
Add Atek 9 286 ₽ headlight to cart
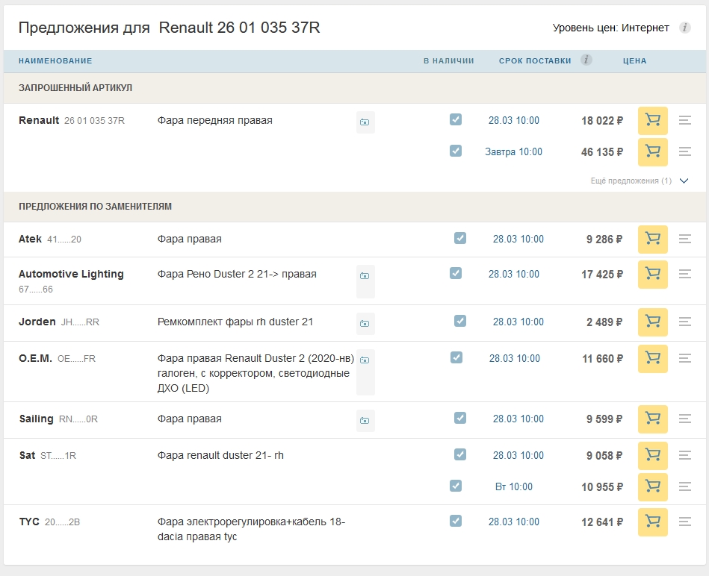tap(652, 239)
